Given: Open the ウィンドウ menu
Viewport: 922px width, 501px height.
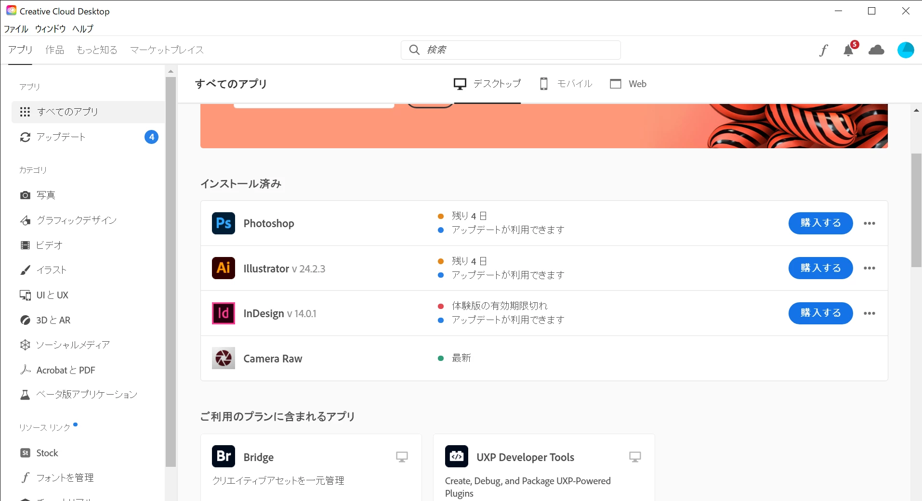Looking at the screenshot, I should click(51, 29).
